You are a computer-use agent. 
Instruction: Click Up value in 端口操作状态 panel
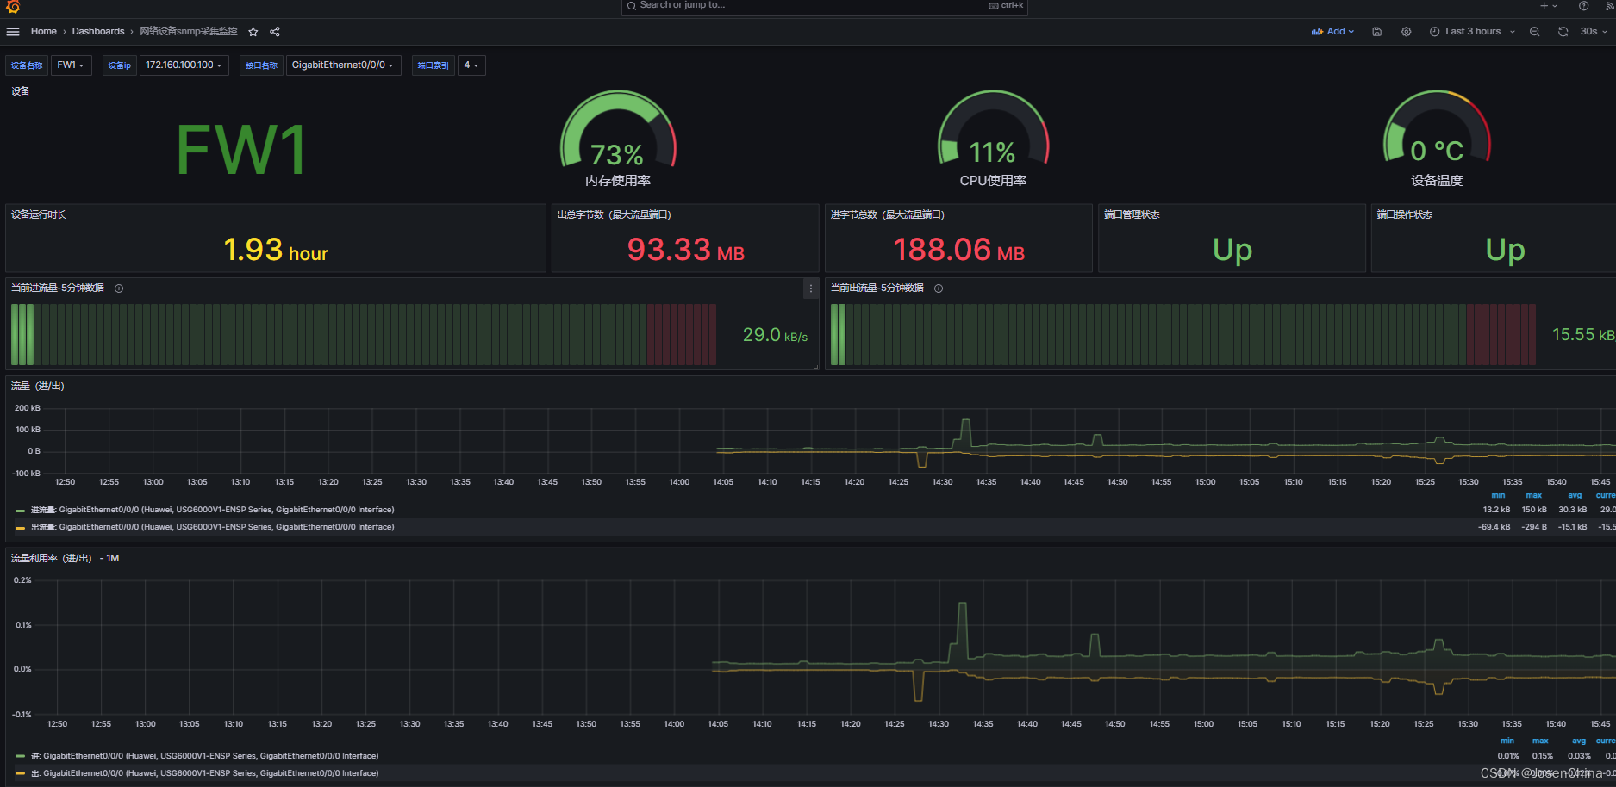(1505, 251)
